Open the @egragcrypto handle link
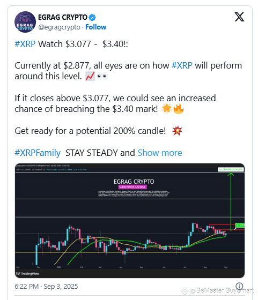 59,27
